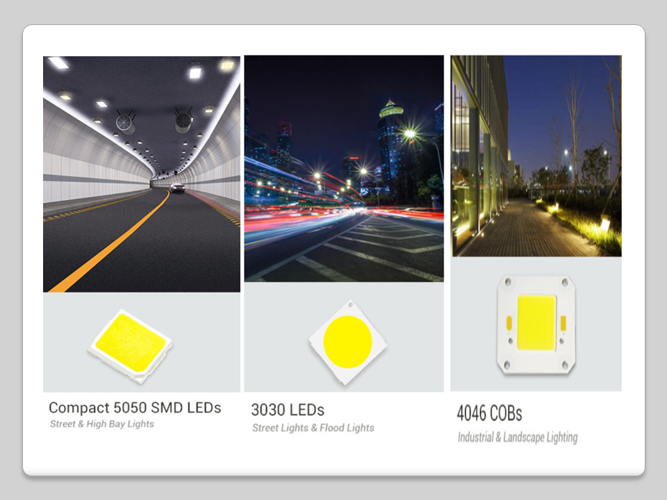Click the 3030 LEDs heading
Screen dimensions: 667x500
[x=288, y=410]
